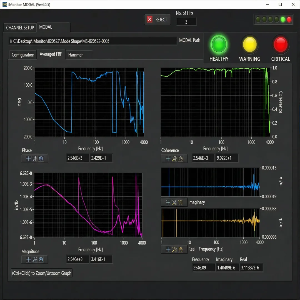Viewport: 300px width, 300px height.
Task: Click the green HEALTHY indicator light
Action: pos(219,44)
